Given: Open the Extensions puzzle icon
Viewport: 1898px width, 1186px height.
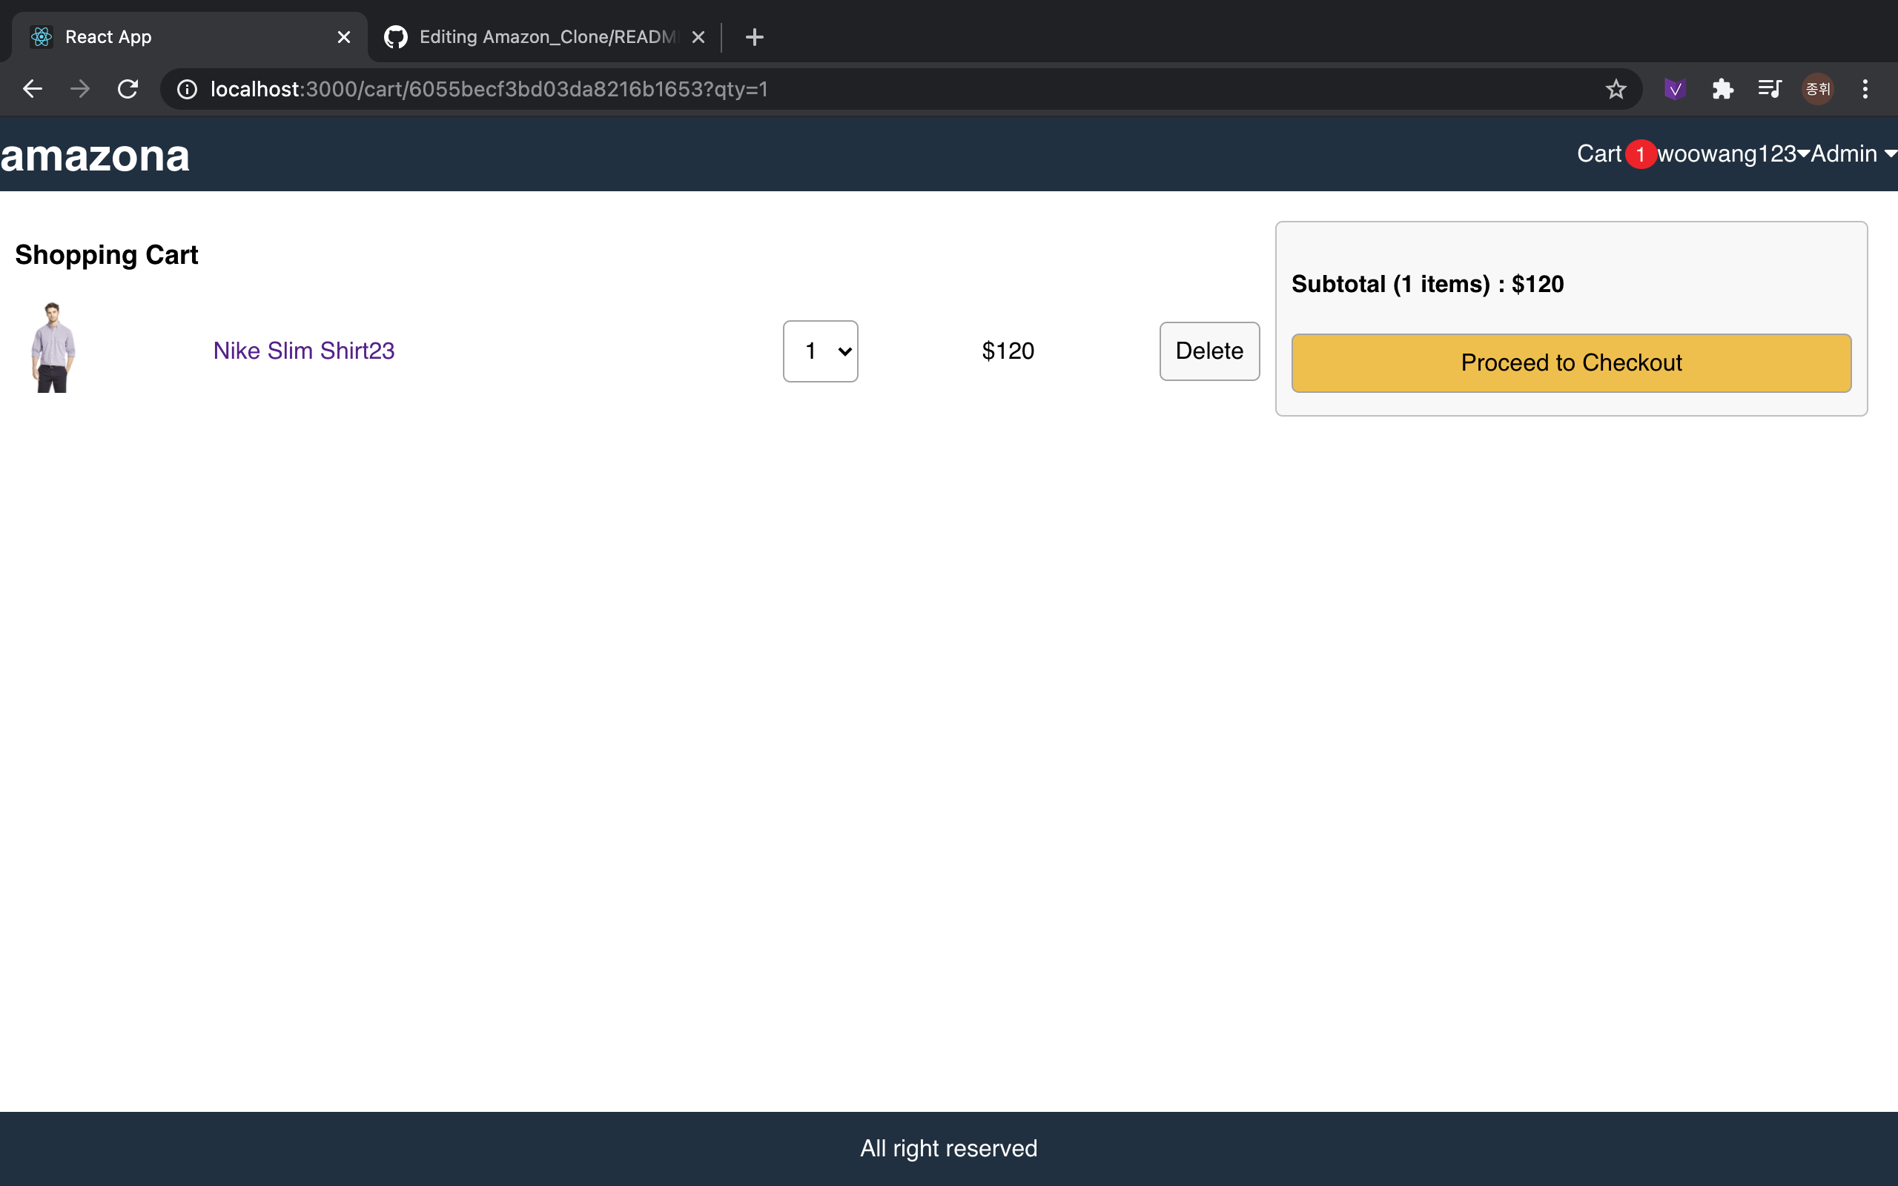Looking at the screenshot, I should [1722, 90].
